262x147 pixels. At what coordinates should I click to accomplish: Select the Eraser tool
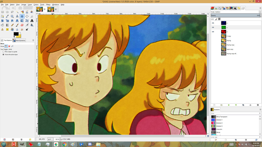pos(22,25)
